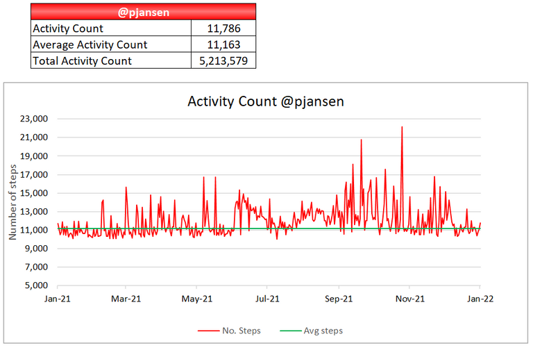The width and height of the screenshot is (533, 348).
Task: Click the Jan-22 x-axis label
Action: pyautogui.click(x=480, y=299)
